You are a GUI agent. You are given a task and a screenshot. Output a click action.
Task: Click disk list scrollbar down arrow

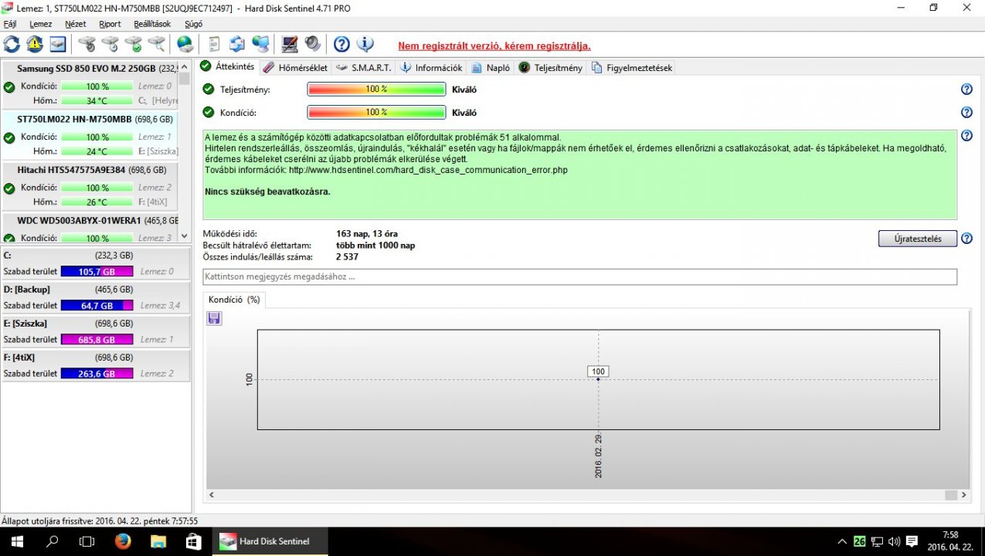184,236
